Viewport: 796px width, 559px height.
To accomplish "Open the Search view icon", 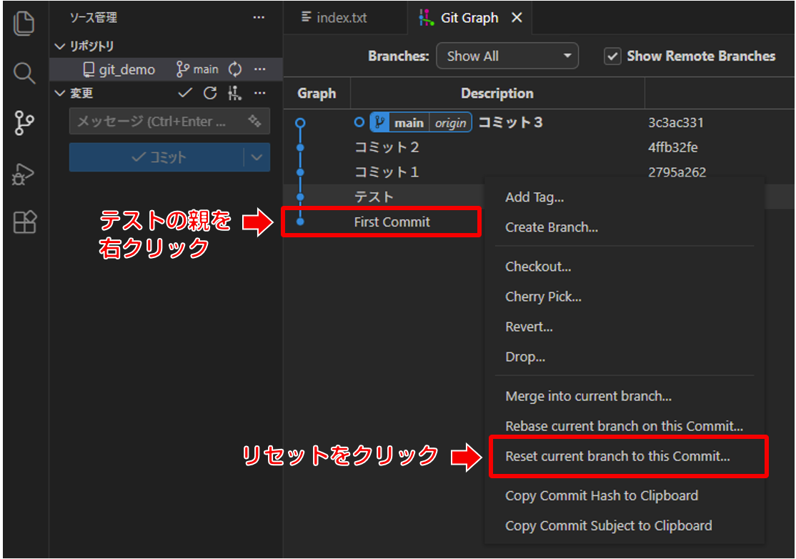I will tap(24, 73).
